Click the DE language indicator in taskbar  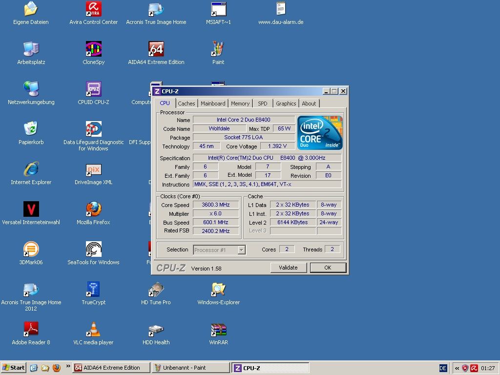tap(443, 368)
